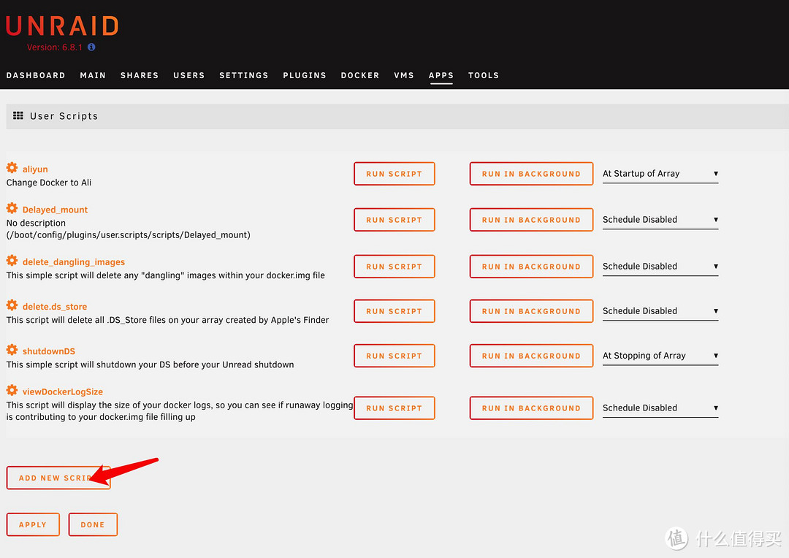Click the shutdownDS script name

(49, 351)
